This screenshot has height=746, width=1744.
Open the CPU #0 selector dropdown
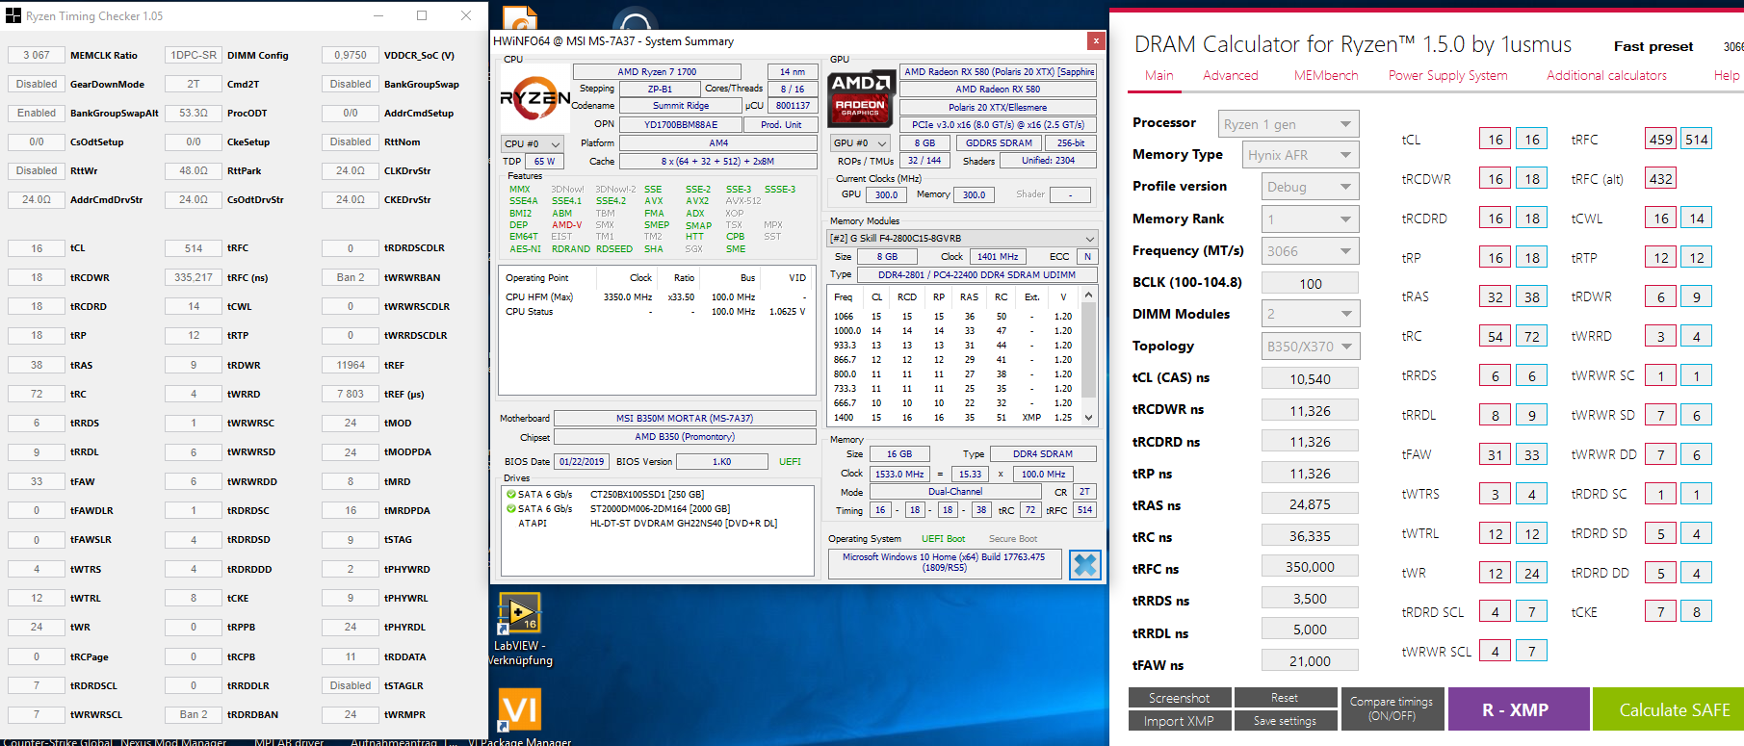tap(533, 143)
